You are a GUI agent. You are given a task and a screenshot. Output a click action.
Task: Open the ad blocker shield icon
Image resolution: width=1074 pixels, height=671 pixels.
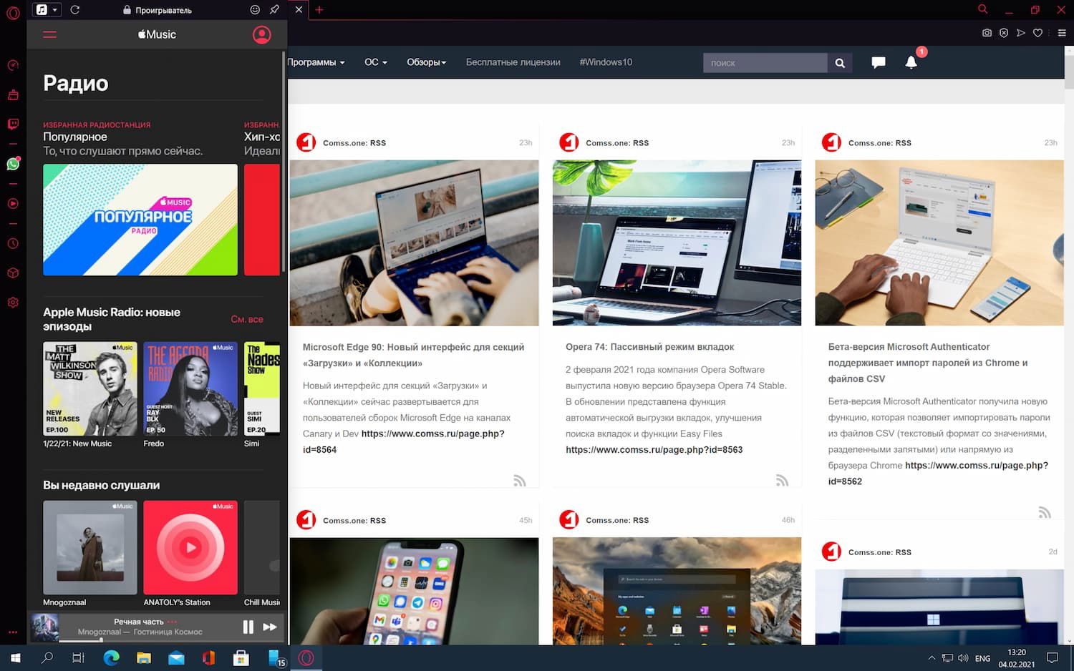tap(1004, 33)
